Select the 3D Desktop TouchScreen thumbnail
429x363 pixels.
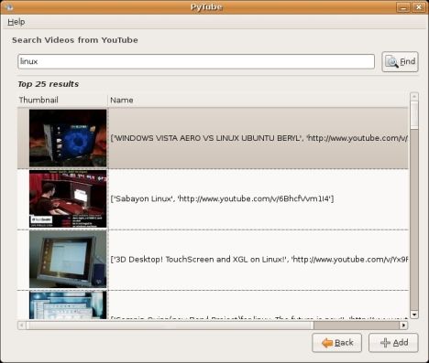(x=68, y=259)
